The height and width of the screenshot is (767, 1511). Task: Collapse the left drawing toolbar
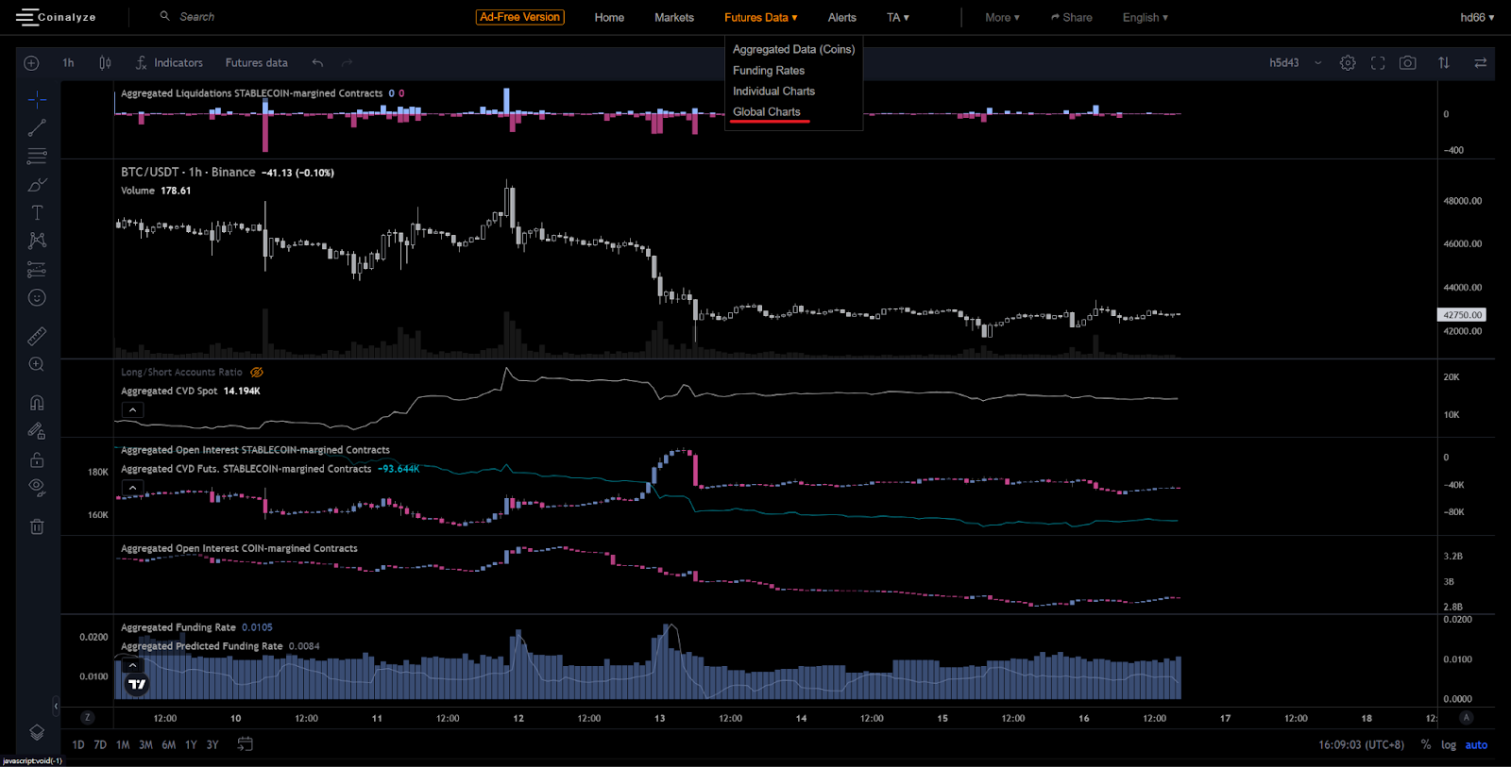point(56,706)
